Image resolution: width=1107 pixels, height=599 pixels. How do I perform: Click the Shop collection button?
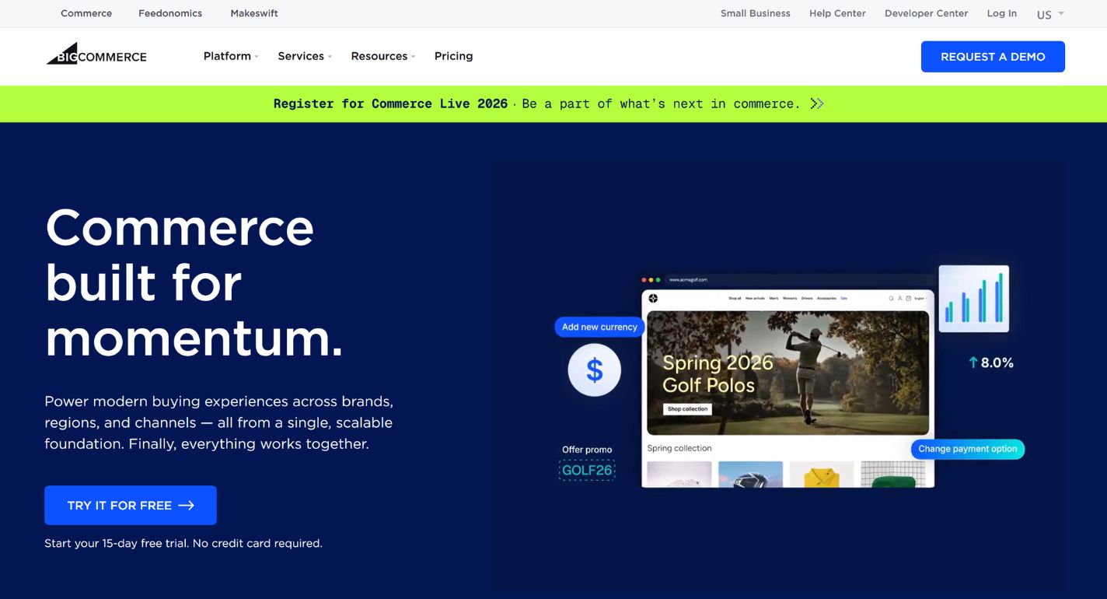point(687,408)
